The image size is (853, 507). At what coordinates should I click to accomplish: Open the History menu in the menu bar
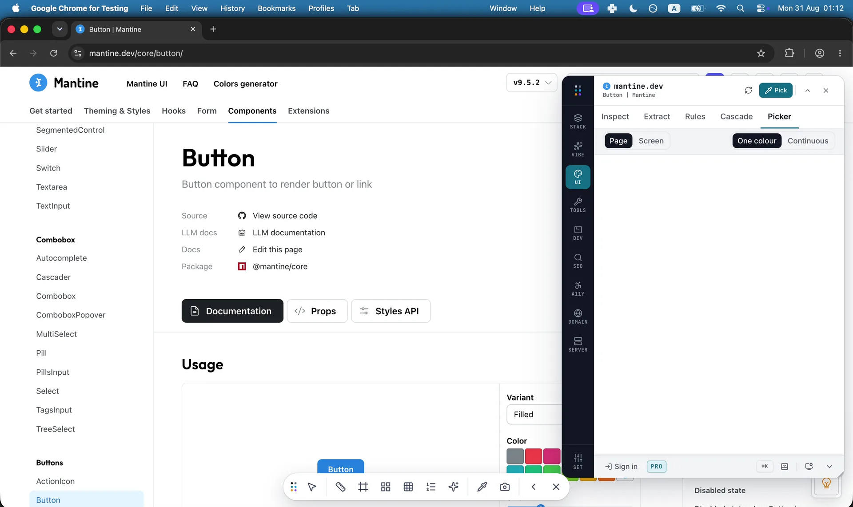point(232,8)
